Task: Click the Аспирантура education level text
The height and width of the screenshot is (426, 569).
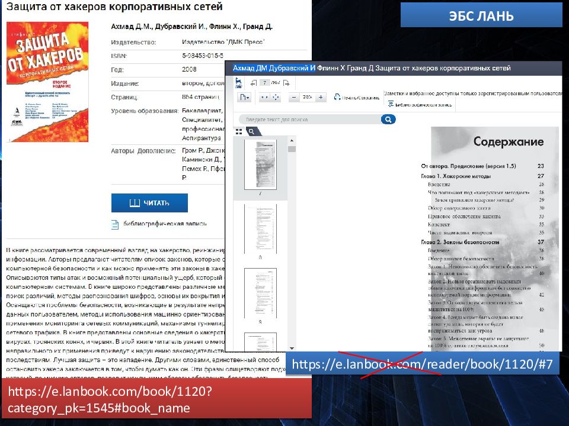Action: [x=202, y=138]
